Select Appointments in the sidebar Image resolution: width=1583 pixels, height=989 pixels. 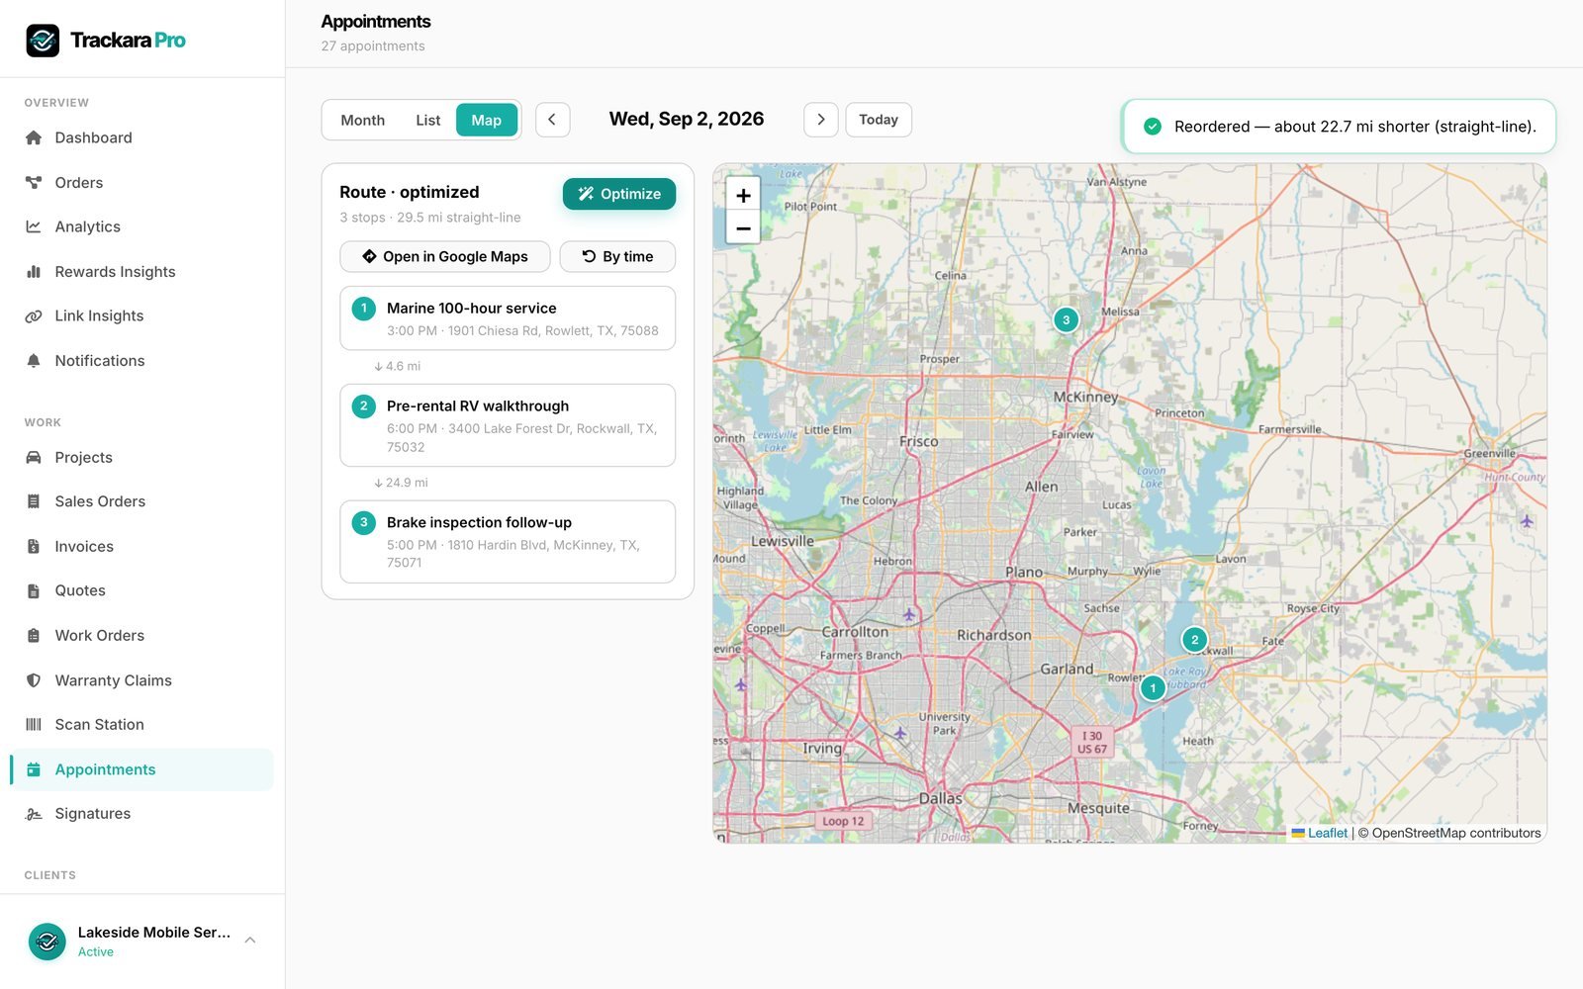[142, 769]
